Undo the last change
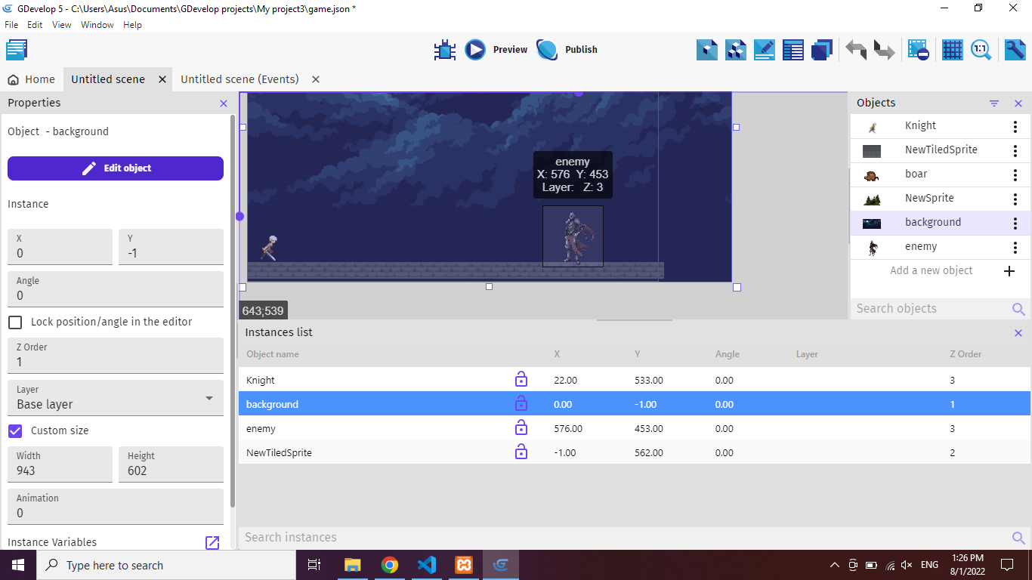The height and width of the screenshot is (580, 1032). (x=856, y=50)
